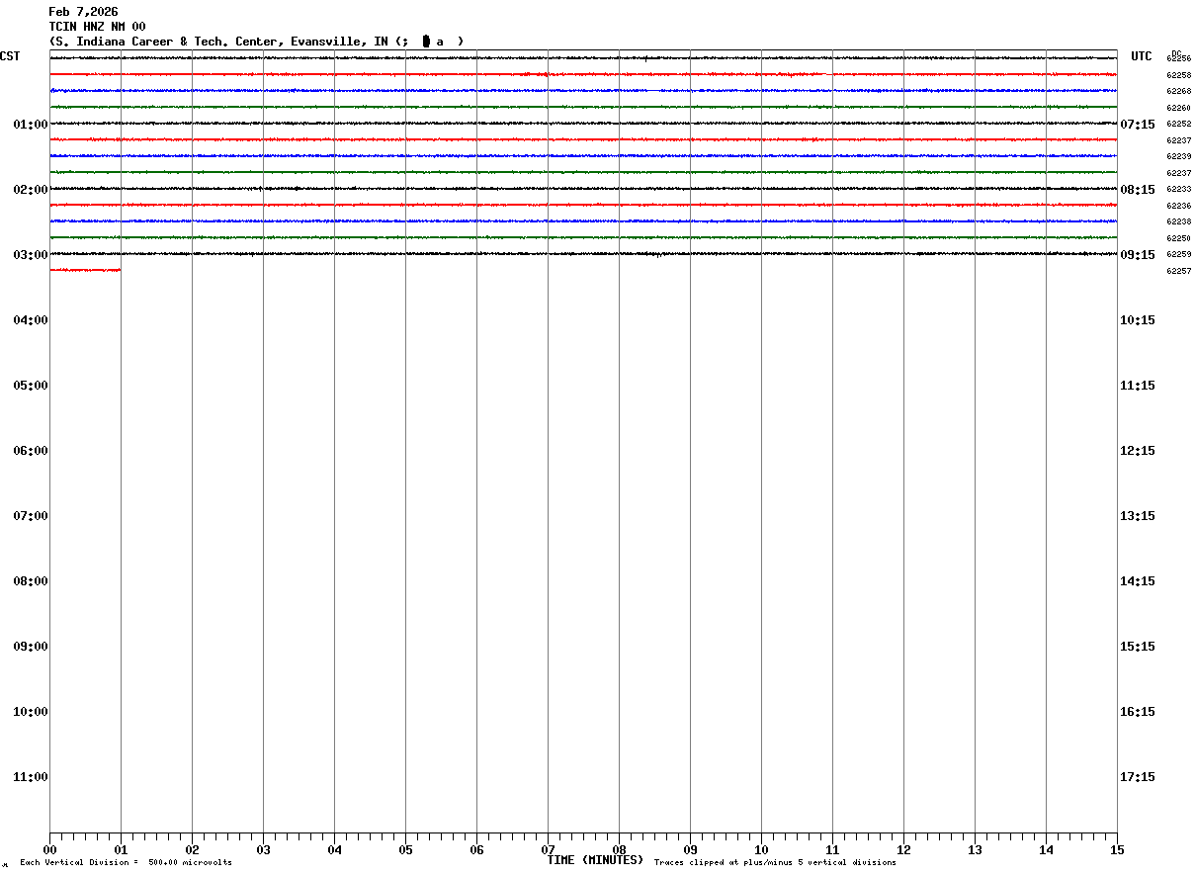The height and width of the screenshot is (876, 1196).
Task: Click the UTC time label '15:15'
Action: click(1138, 647)
